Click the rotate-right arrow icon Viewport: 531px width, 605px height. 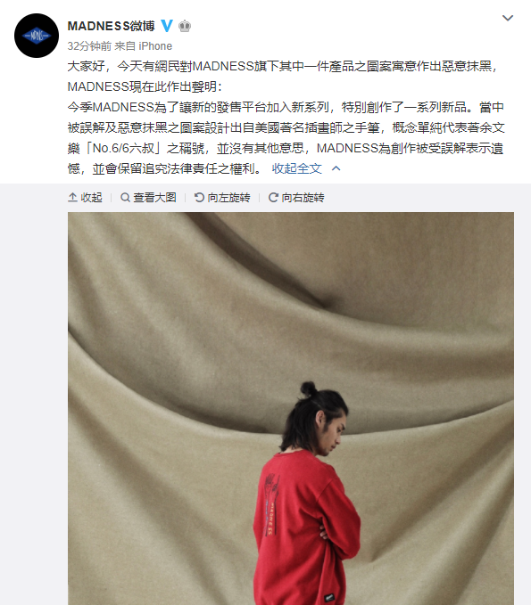pos(273,198)
